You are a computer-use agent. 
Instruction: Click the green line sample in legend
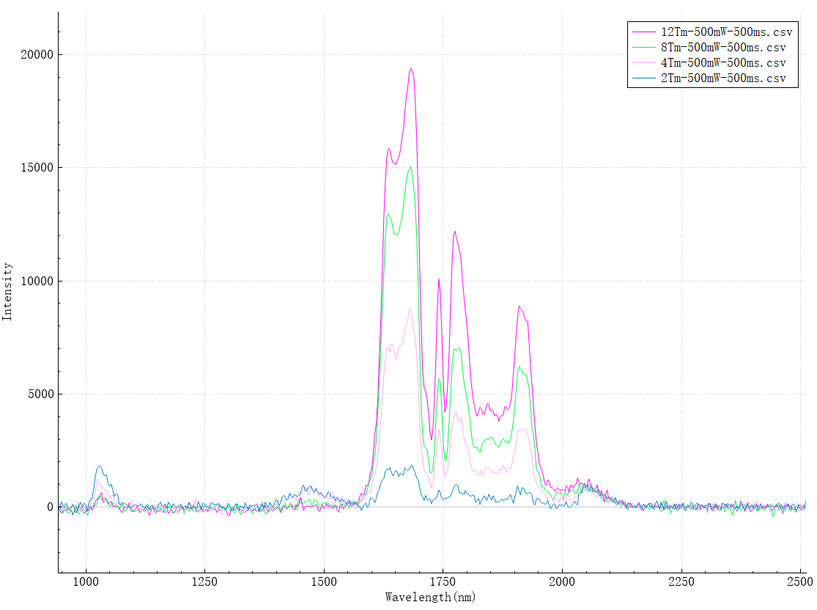(x=644, y=48)
